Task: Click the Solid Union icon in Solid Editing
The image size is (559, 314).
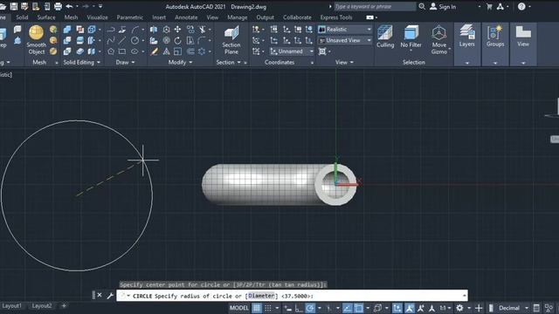Action: (67, 30)
